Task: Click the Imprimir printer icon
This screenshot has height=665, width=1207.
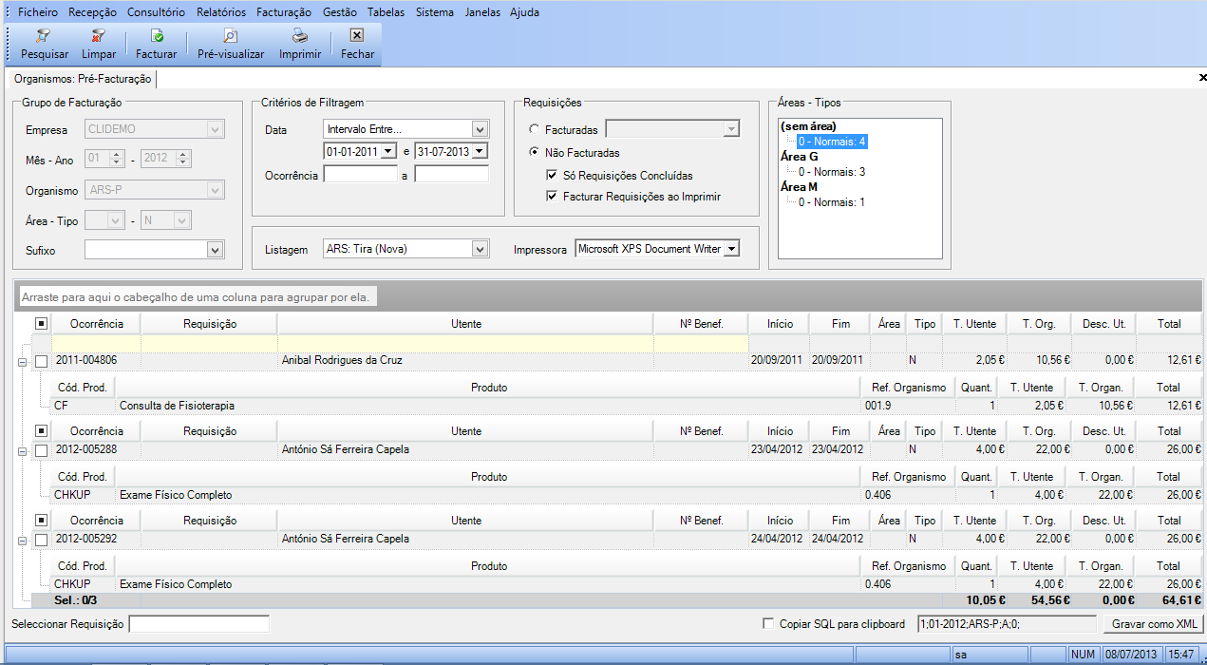Action: (x=299, y=36)
